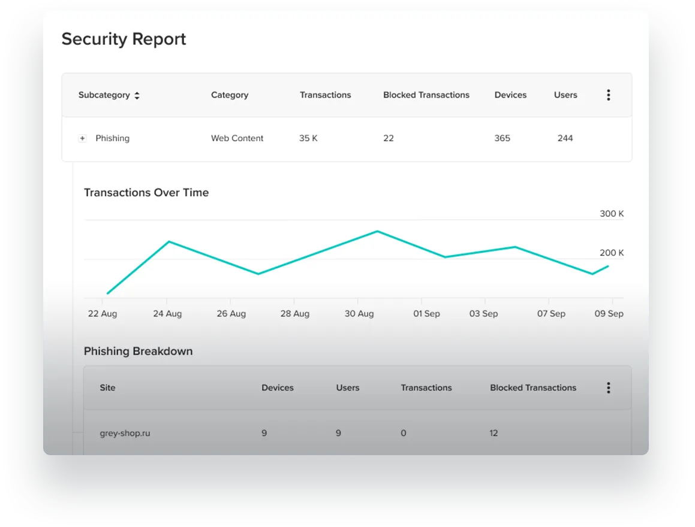Click the 30 Aug peak on the chart
Viewport: 695px width, 527px height.
[377, 232]
